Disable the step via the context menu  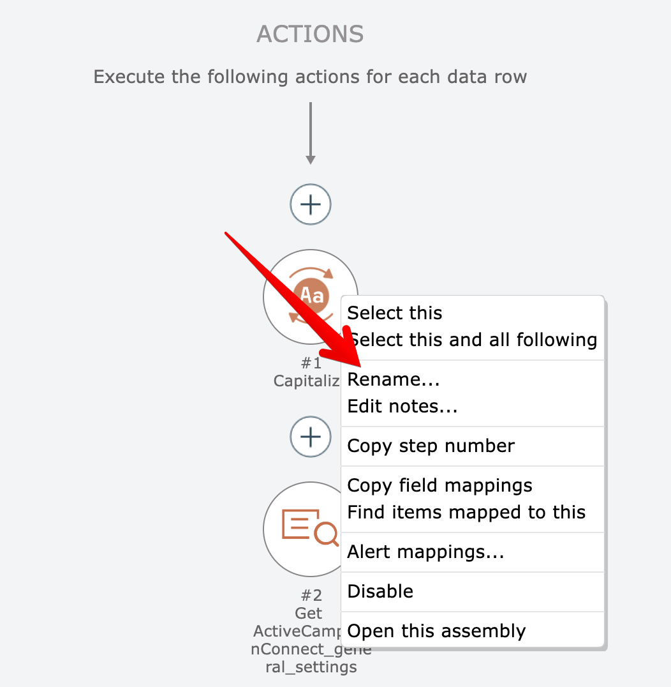[x=380, y=591]
